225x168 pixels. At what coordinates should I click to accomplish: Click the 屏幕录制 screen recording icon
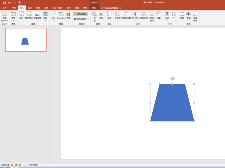click(195, 14)
